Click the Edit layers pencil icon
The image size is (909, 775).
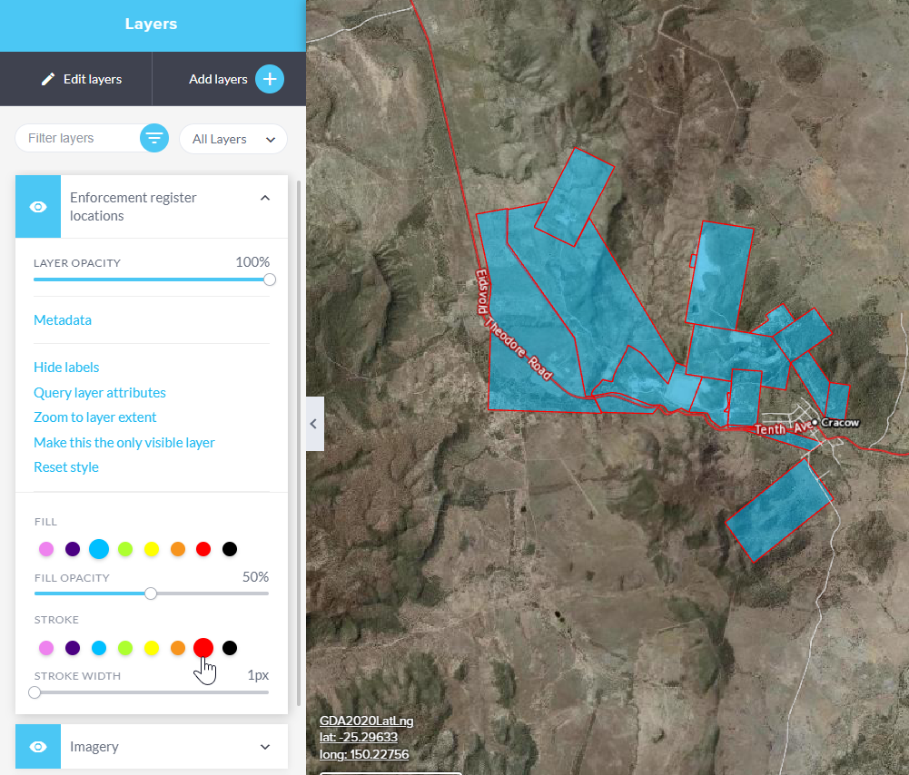48,80
